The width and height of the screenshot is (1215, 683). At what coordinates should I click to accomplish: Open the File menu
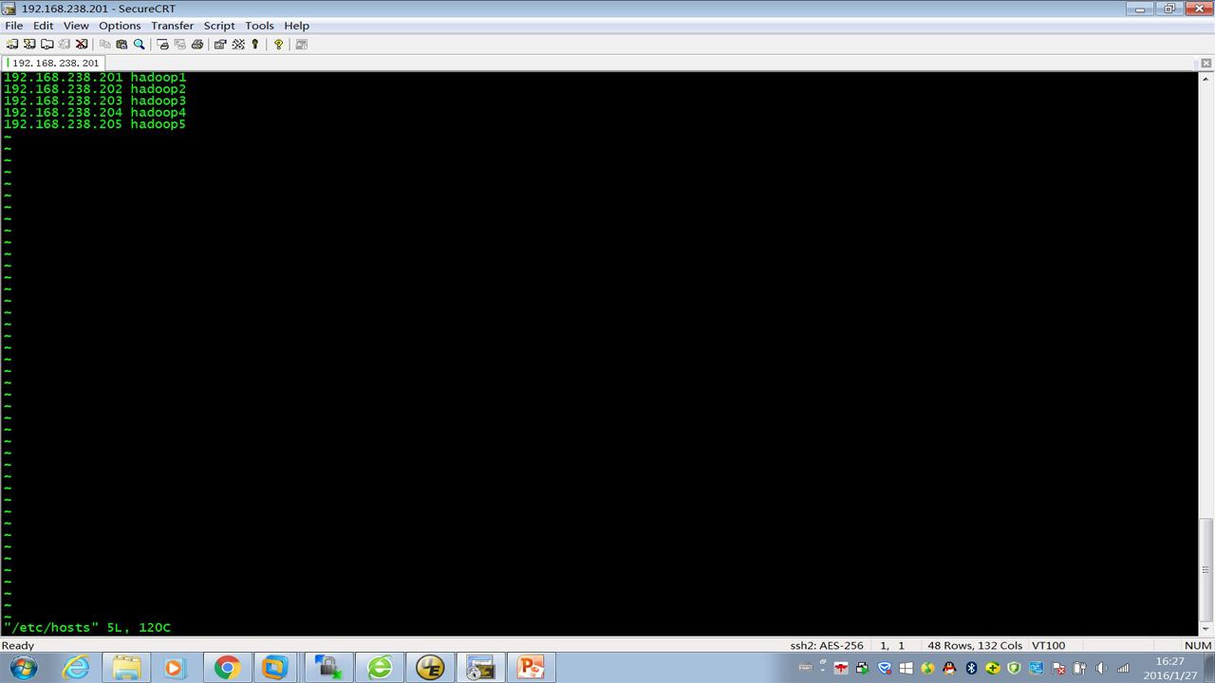tap(13, 26)
